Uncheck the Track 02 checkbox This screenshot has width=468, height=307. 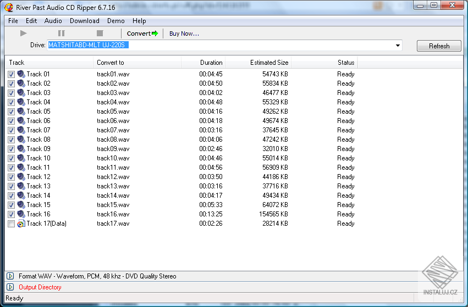coord(11,84)
